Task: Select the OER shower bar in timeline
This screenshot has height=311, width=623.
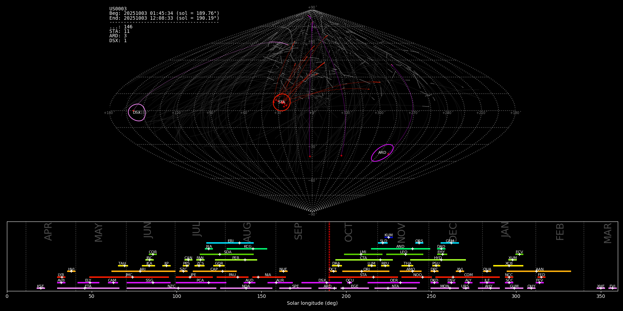Action: (x=394, y=283)
